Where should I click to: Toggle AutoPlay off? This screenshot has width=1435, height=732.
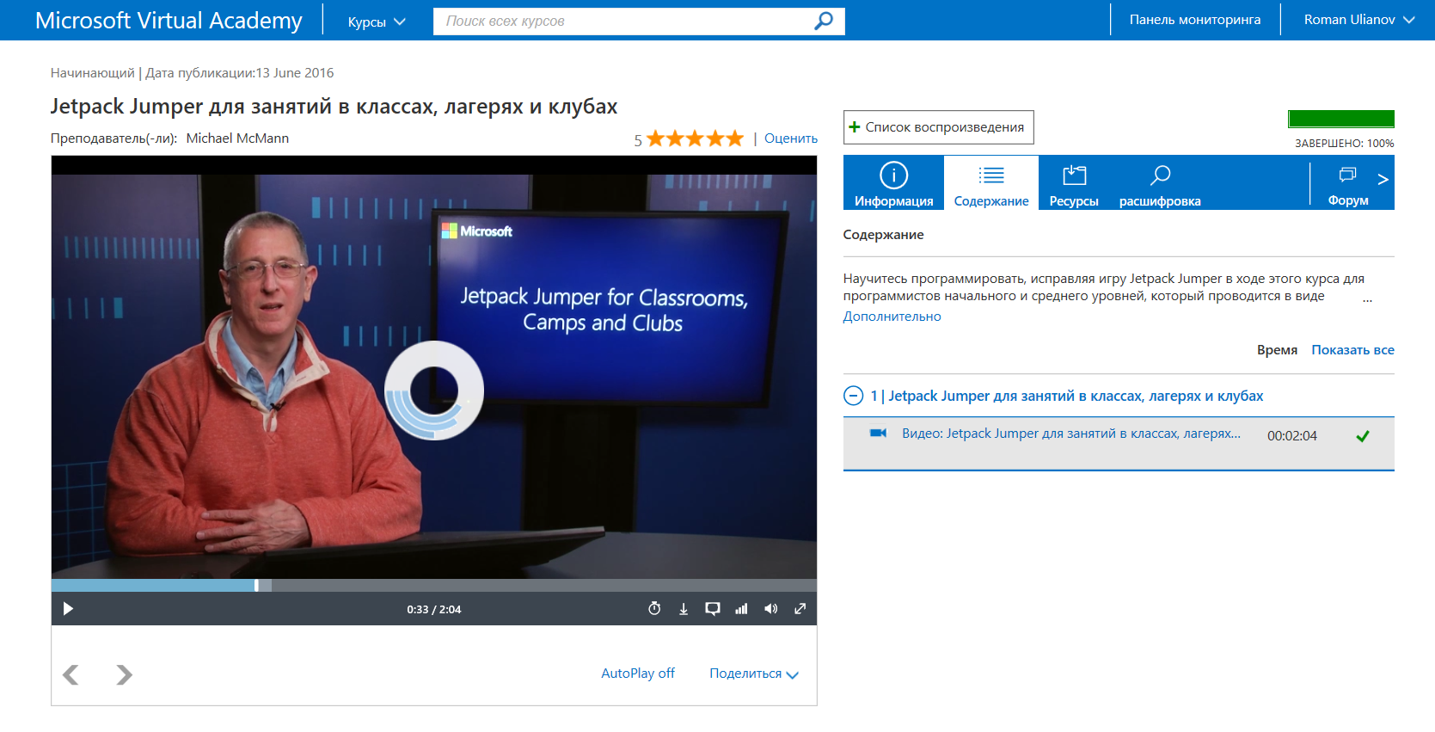pyautogui.click(x=638, y=674)
